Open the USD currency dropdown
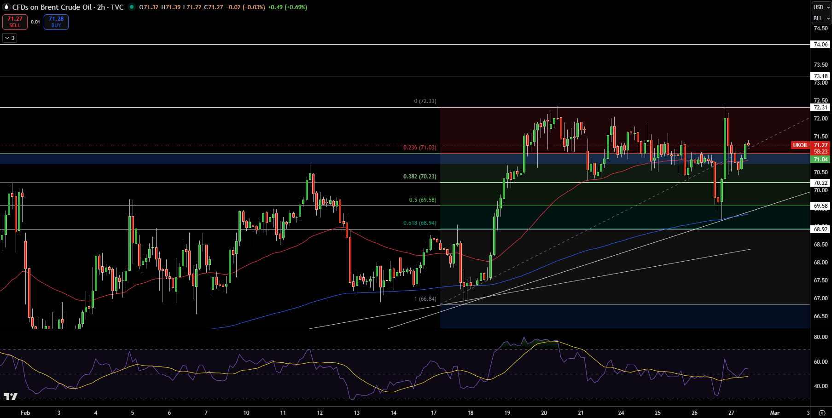Screen dimensions: 832x418 click(x=821, y=7)
